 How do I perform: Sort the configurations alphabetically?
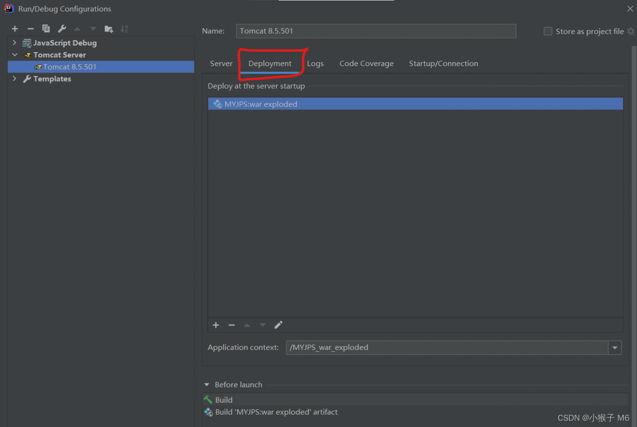point(124,29)
